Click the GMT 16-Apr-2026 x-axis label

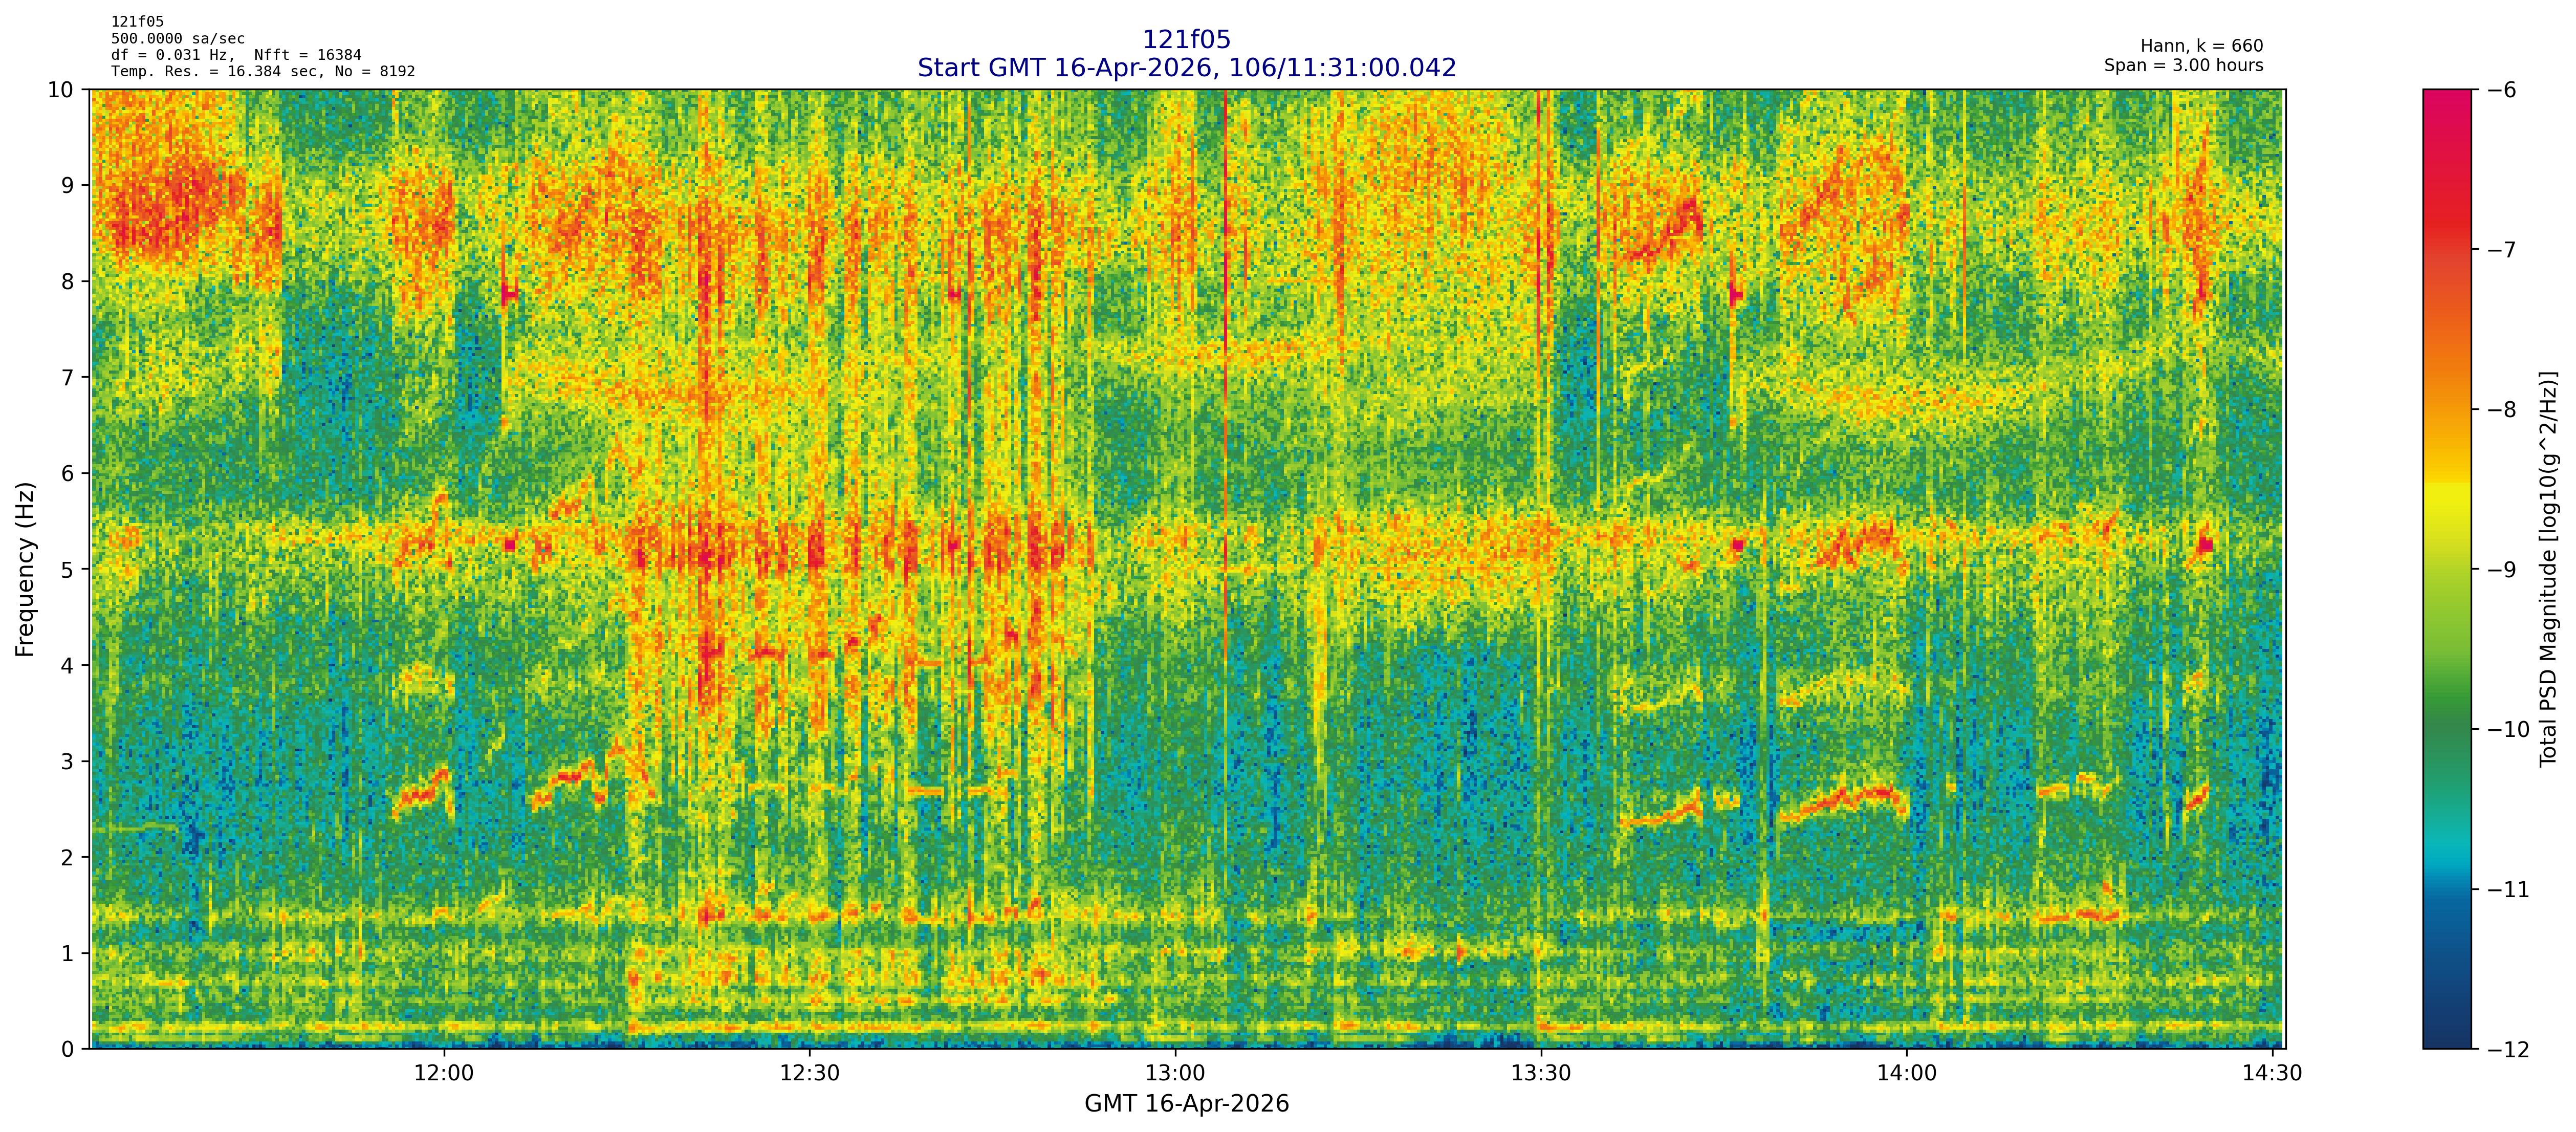tap(1186, 1104)
